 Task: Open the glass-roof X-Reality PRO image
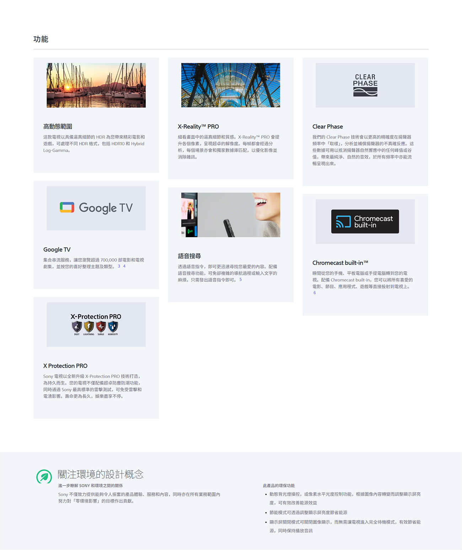[231, 85]
